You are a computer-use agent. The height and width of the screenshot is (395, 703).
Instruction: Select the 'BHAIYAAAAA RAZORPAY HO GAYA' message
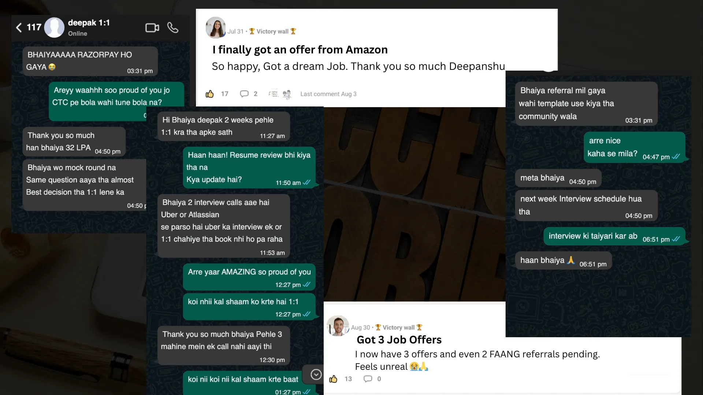(90, 61)
